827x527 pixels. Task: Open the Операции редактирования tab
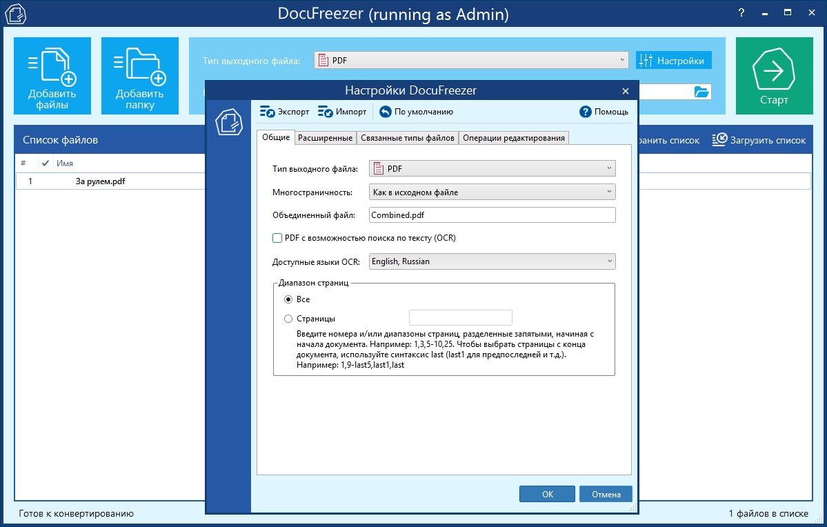click(514, 138)
